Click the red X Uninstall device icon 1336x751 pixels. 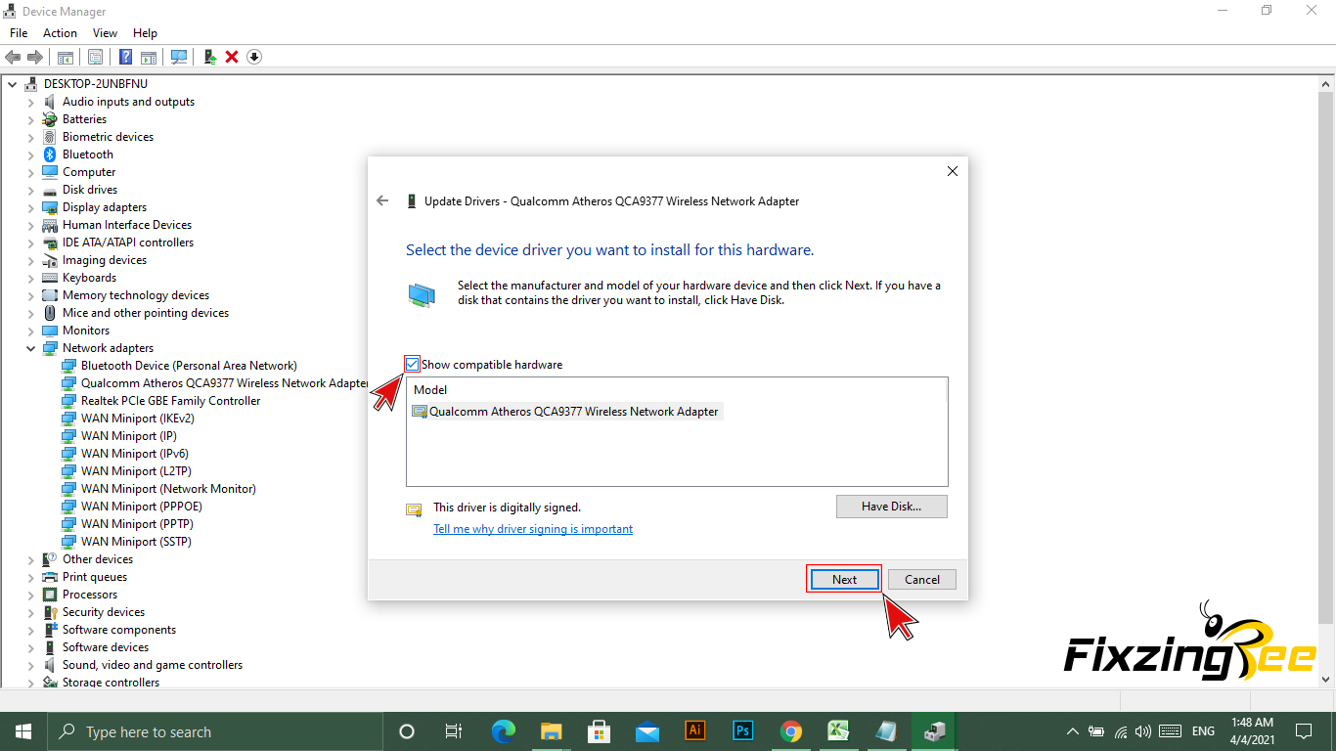232,57
